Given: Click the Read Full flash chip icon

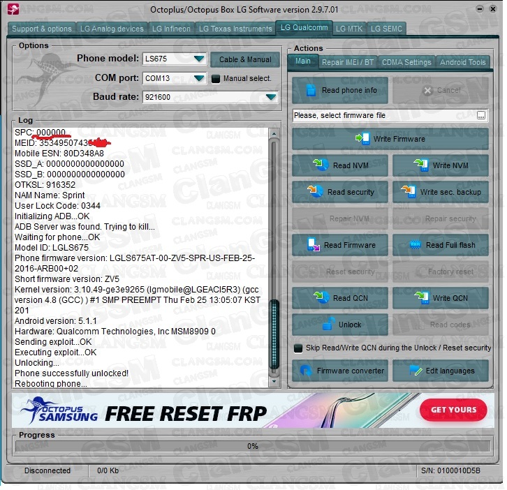Looking at the screenshot, I should (x=416, y=245).
